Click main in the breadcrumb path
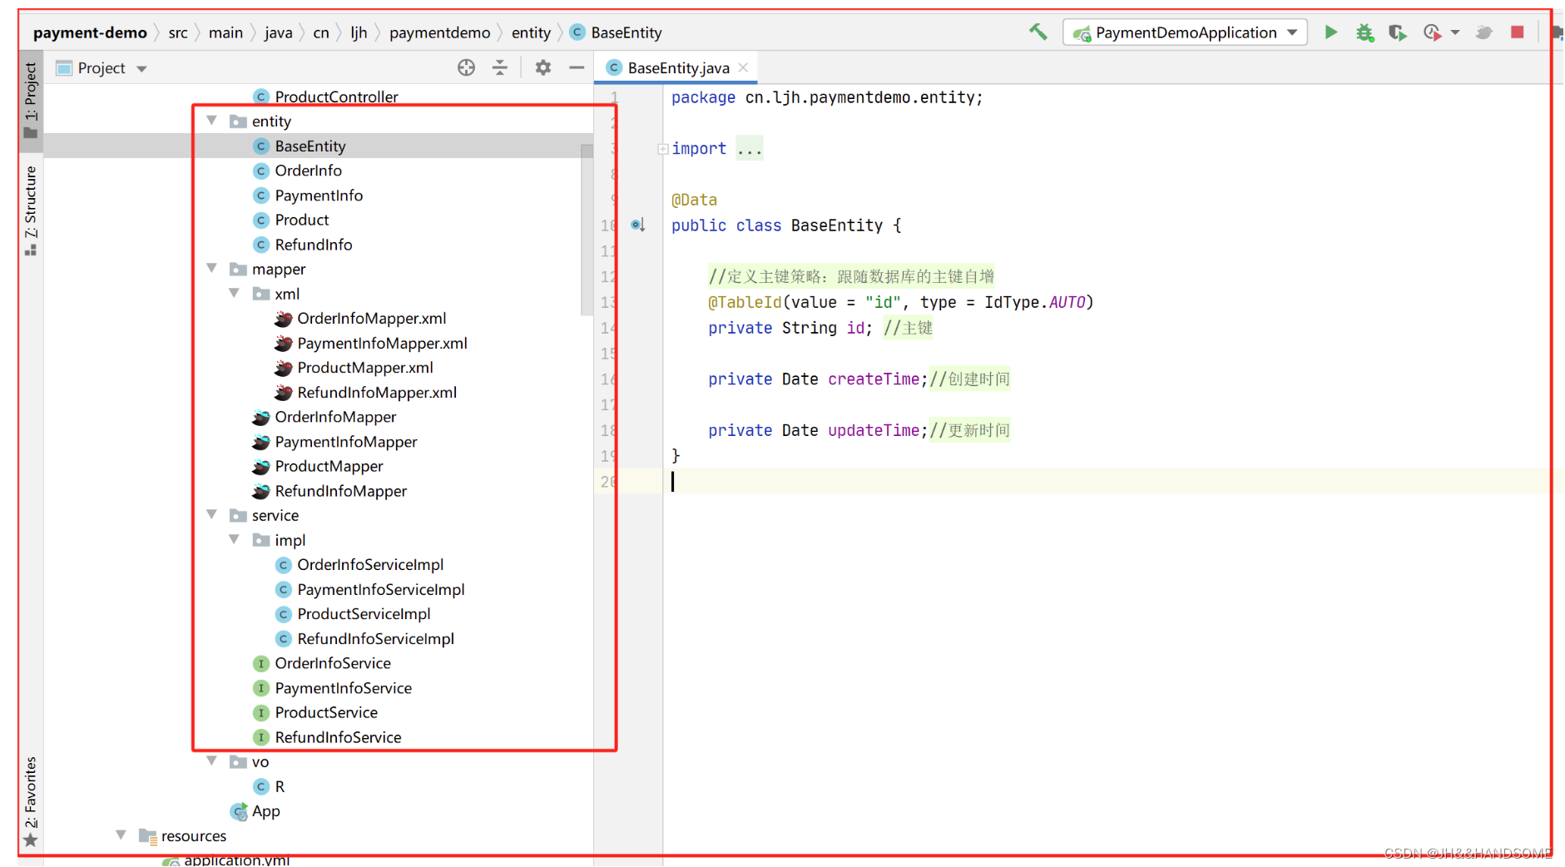1565x867 pixels. [x=225, y=32]
